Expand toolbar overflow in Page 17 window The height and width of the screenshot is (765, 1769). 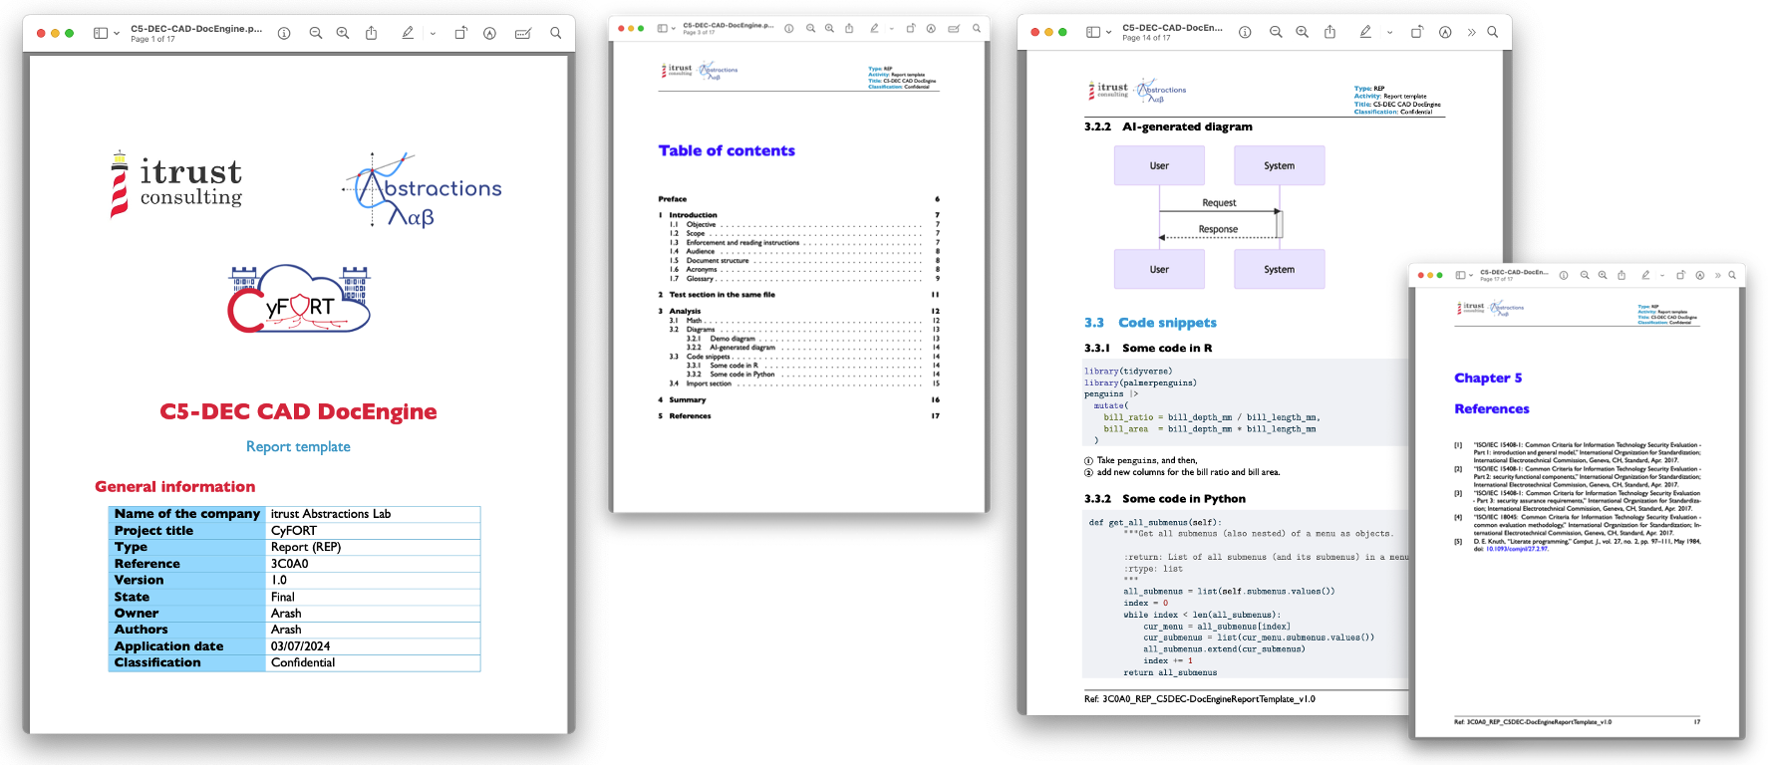tap(1717, 275)
